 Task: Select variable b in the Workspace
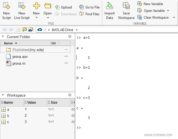pos(8,116)
